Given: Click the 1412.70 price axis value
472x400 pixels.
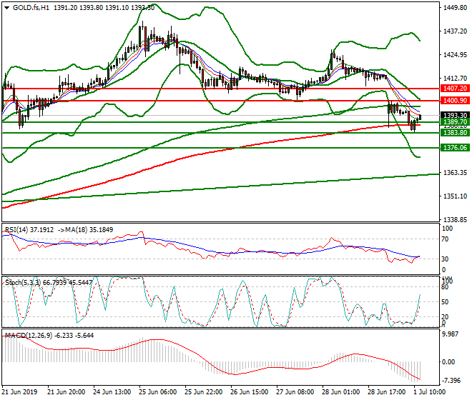Looking at the screenshot, I should pos(455,78).
